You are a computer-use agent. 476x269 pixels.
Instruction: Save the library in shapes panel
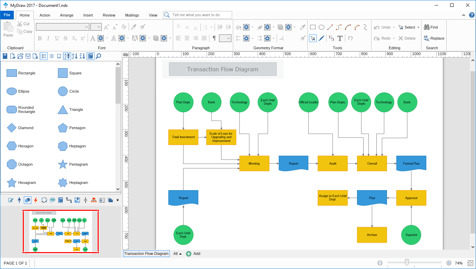28,56
